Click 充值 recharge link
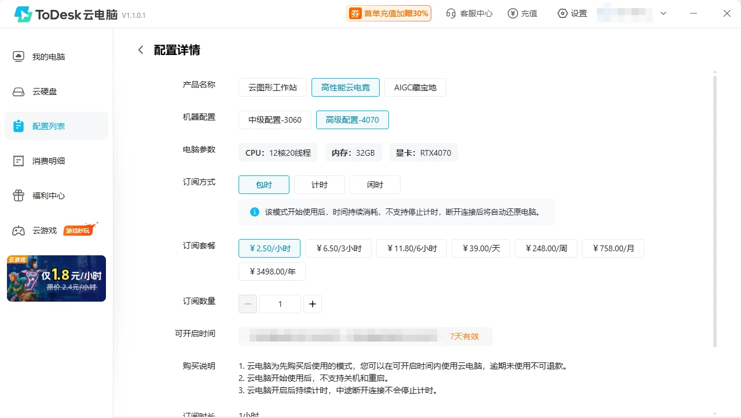The image size is (741, 418). (x=522, y=13)
